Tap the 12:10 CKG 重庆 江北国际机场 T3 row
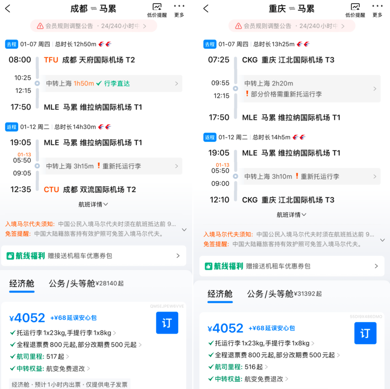Viewport: 390px width, 389px height. [x=272, y=200]
